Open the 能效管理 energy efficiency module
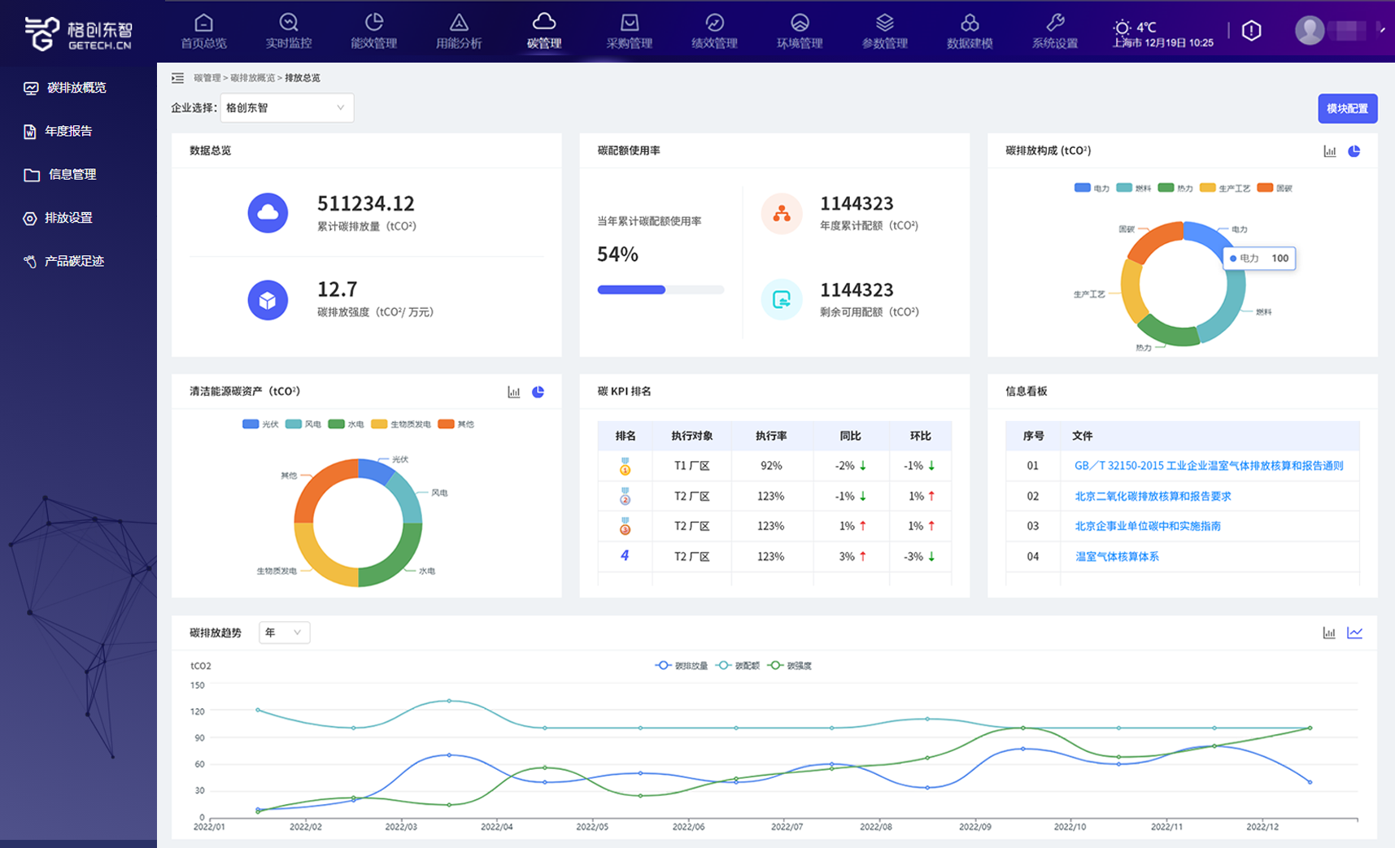The image size is (1395, 848). pyautogui.click(x=373, y=31)
